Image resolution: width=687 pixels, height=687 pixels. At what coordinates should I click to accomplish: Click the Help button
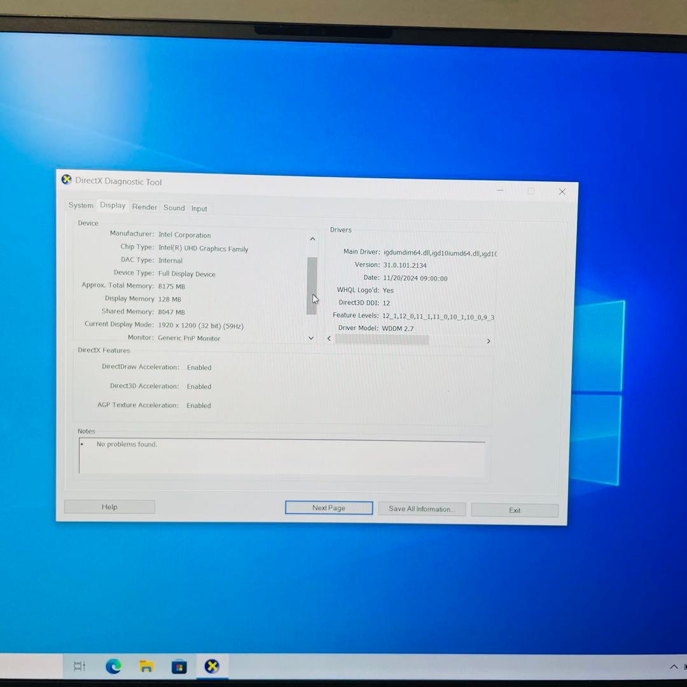click(109, 506)
